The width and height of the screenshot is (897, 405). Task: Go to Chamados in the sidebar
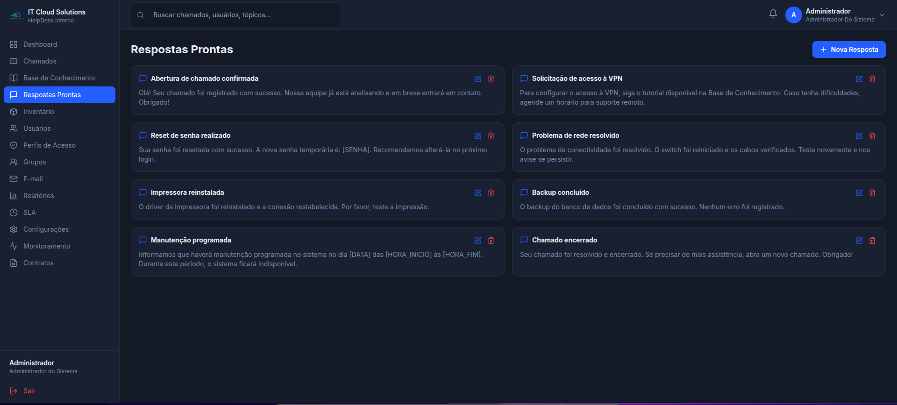(59, 61)
